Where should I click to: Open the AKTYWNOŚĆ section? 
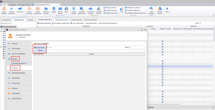(20, 49)
